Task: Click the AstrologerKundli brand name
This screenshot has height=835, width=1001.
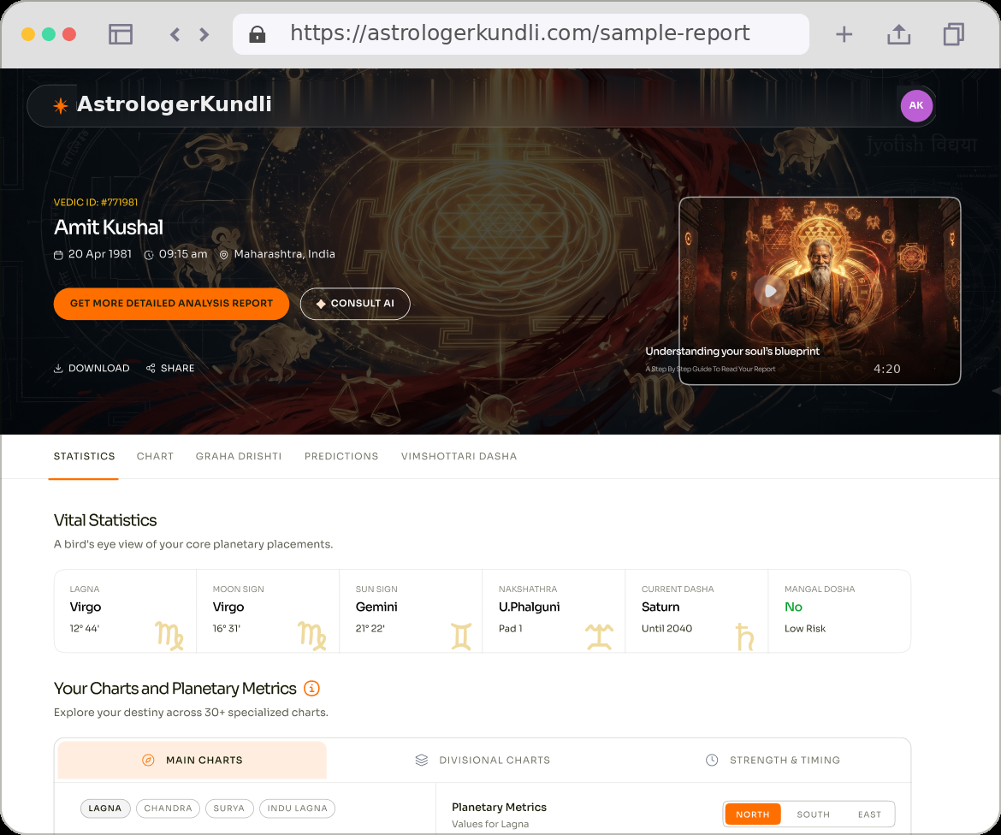Action: (175, 104)
